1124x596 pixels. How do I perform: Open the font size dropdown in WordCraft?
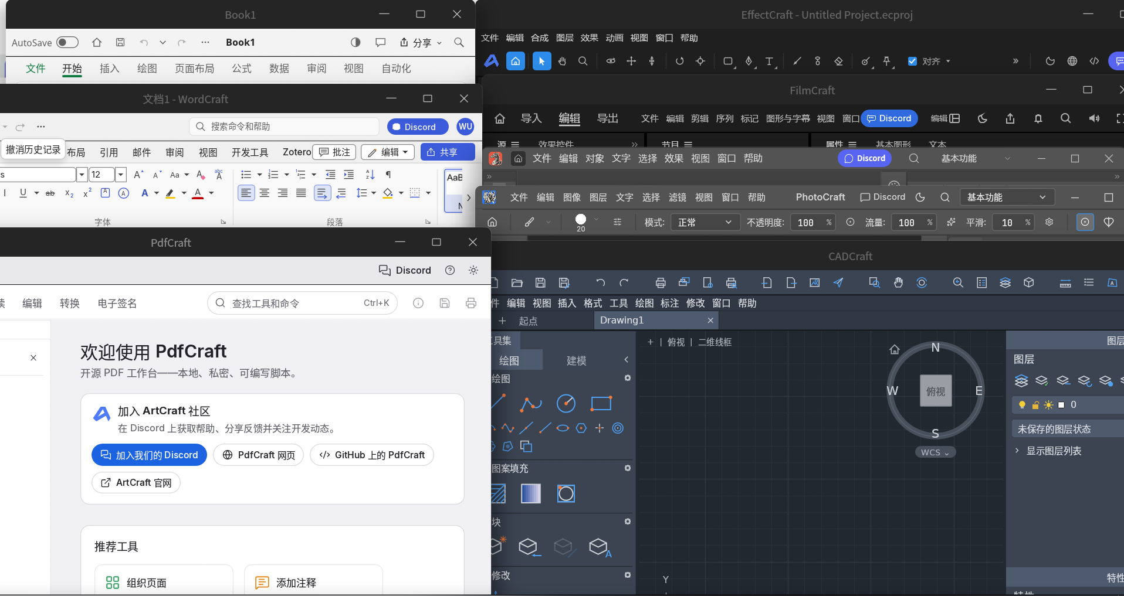click(121, 175)
